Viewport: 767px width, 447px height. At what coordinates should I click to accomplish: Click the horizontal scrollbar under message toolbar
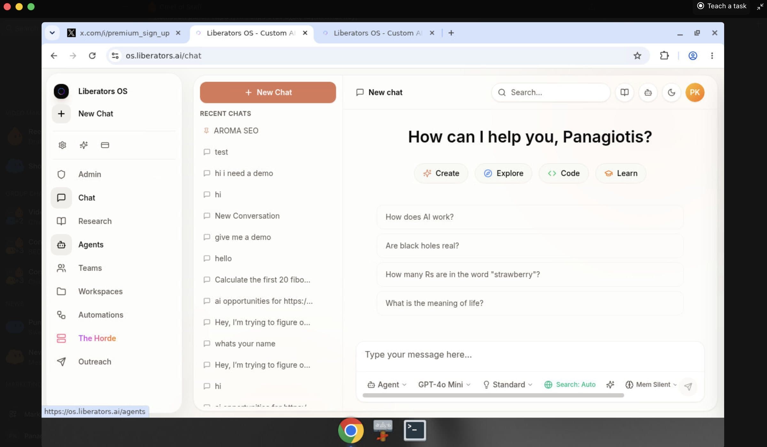493,395
